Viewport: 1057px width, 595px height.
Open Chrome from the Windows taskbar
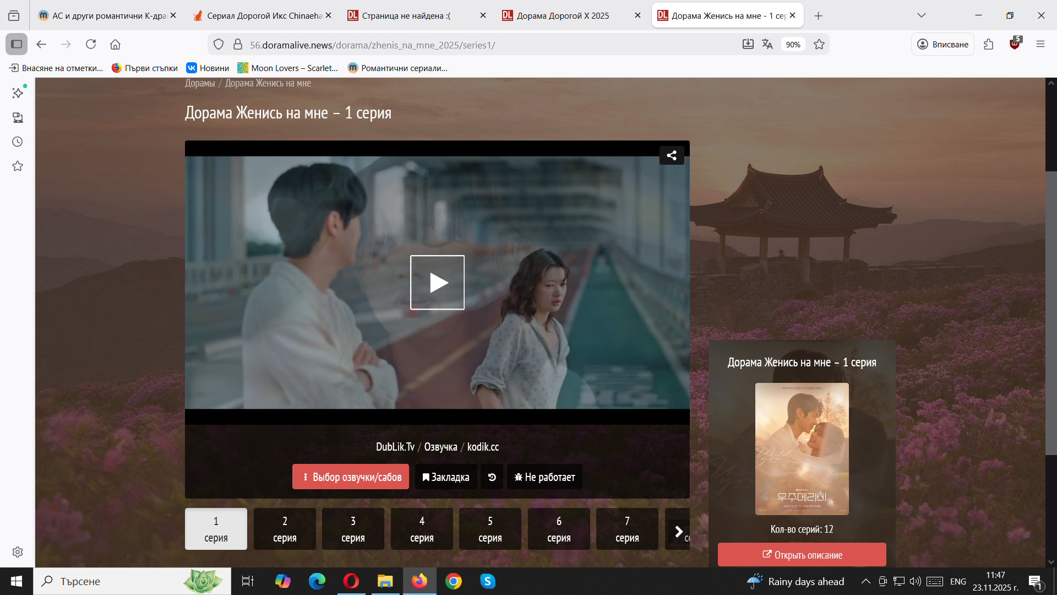[x=454, y=581]
